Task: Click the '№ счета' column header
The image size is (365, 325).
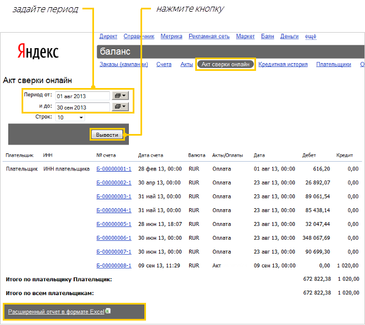Action: click(106, 156)
